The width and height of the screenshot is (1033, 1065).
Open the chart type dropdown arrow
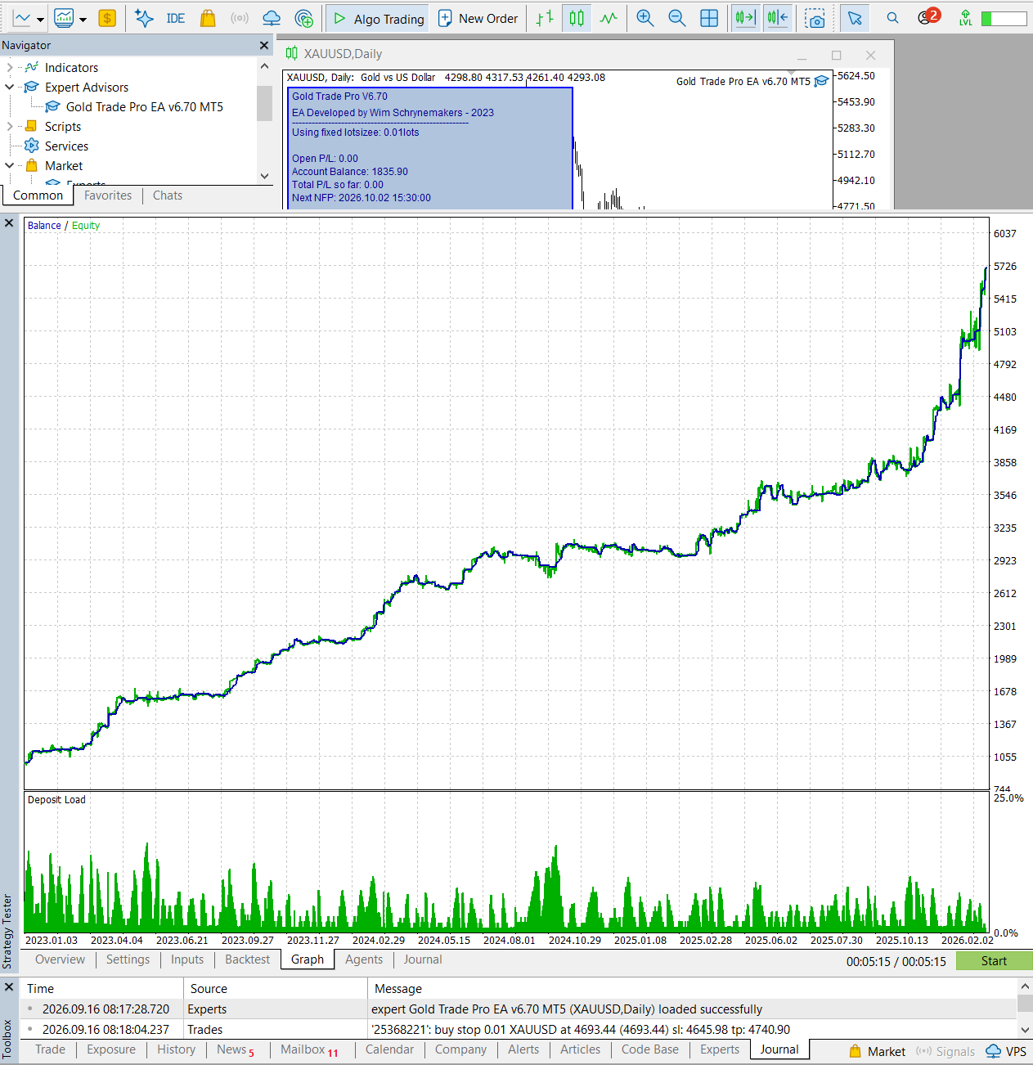point(40,19)
